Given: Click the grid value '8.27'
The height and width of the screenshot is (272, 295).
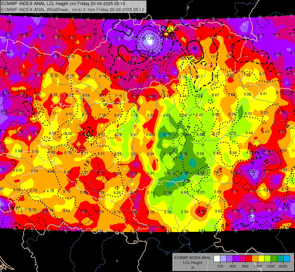Looking at the screenshot, I should click(216, 134).
